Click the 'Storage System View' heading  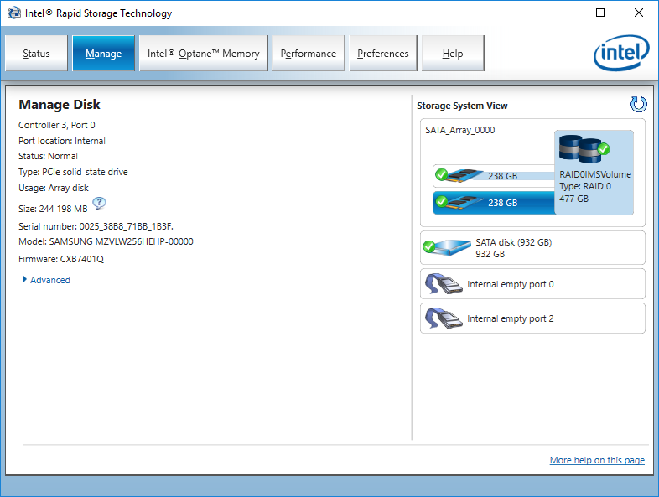pos(462,106)
